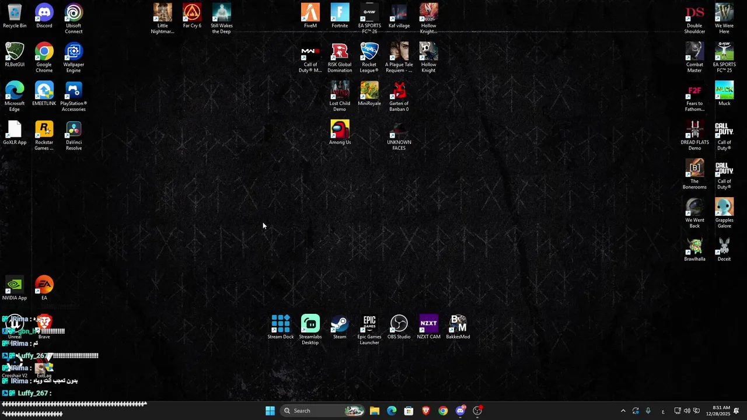The height and width of the screenshot is (420, 747).
Task: Launch OBS Studio desktop shortcut
Action: click(399, 327)
